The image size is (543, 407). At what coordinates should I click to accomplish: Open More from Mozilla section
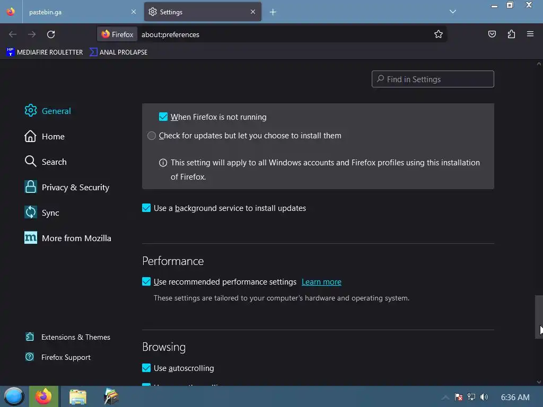[x=68, y=238]
